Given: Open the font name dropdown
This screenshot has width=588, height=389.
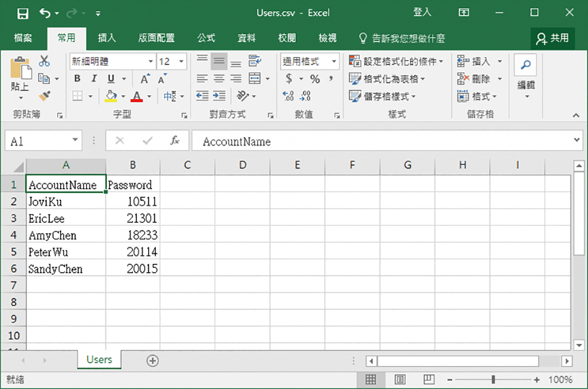Looking at the screenshot, I should point(151,61).
